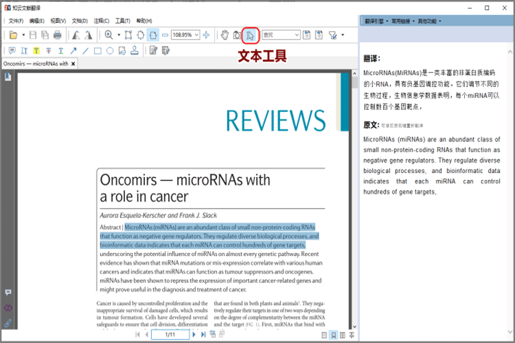
Task: Open the 工具(T) menu
Action: coord(122,21)
